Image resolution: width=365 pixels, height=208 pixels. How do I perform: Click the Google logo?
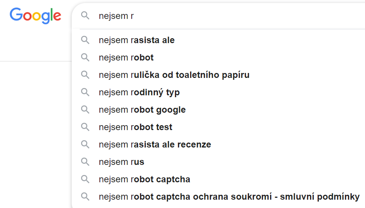pyautogui.click(x=35, y=16)
